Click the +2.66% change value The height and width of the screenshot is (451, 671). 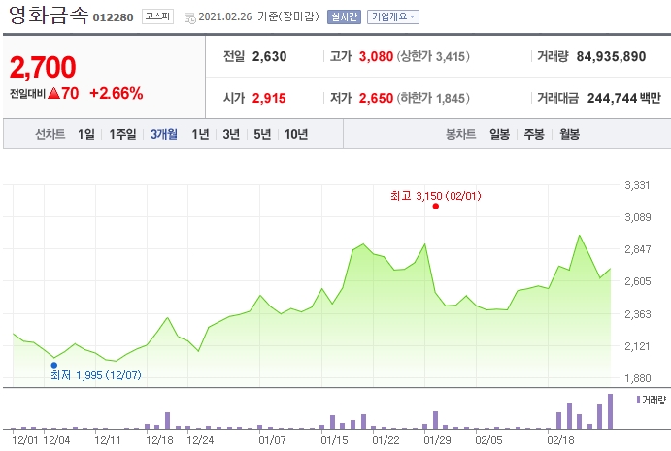(116, 93)
